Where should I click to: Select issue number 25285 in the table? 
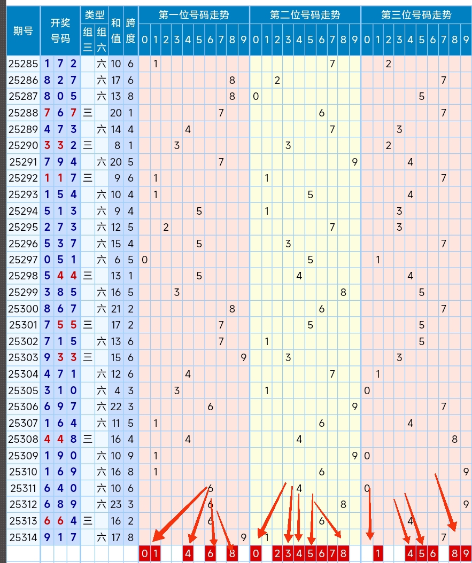click(23, 64)
